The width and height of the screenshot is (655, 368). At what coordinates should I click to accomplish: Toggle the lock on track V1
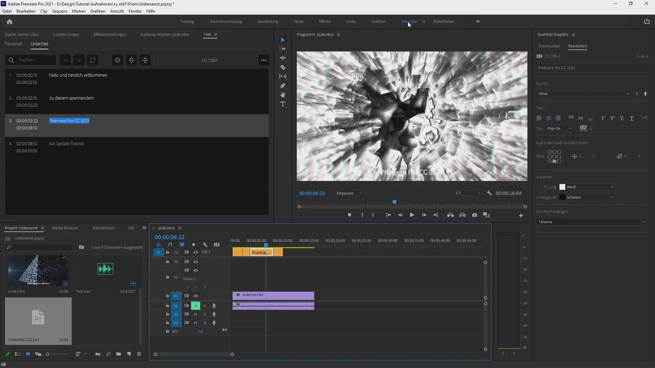tap(167, 296)
